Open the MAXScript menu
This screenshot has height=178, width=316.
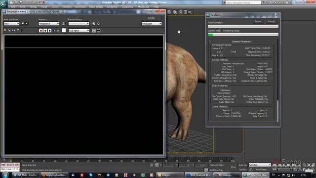[x=143, y=7]
